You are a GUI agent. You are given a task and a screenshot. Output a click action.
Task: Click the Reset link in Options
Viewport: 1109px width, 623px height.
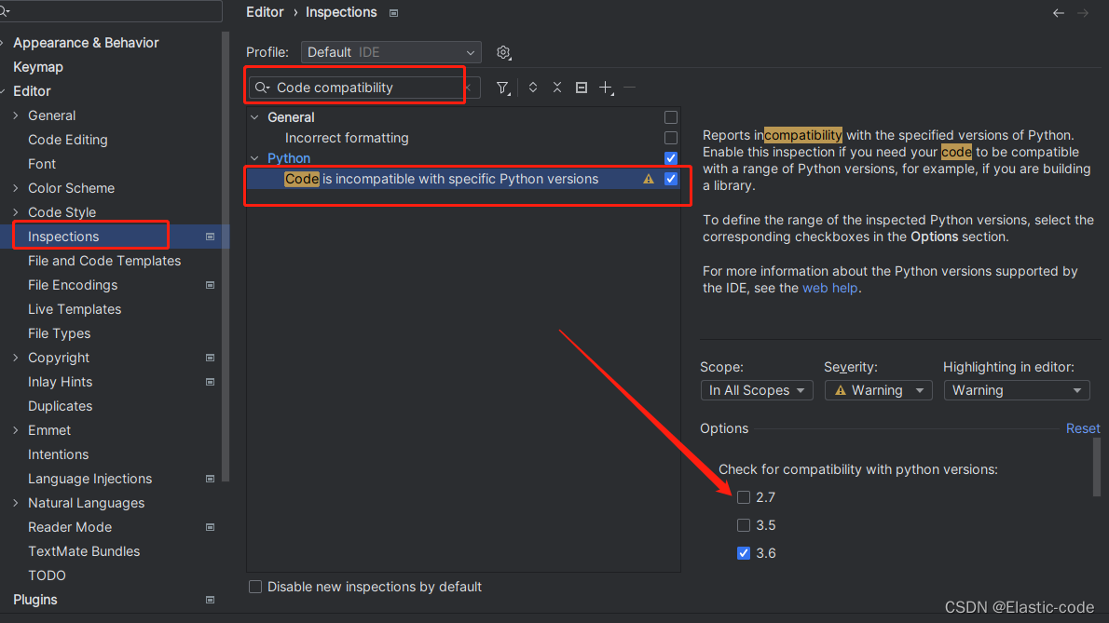[x=1082, y=428]
